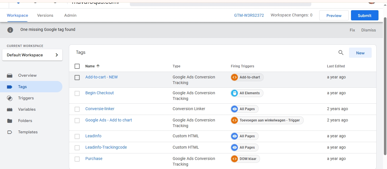Click the Add-to-chart trigger chip
The height and width of the screenshot is (169, 387).
pos(247,77)
